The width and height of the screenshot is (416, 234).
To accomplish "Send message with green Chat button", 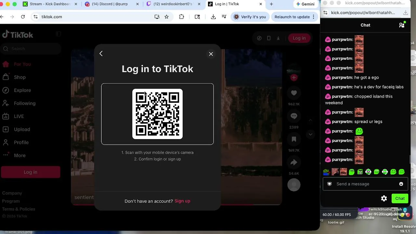I will (400, 198).
